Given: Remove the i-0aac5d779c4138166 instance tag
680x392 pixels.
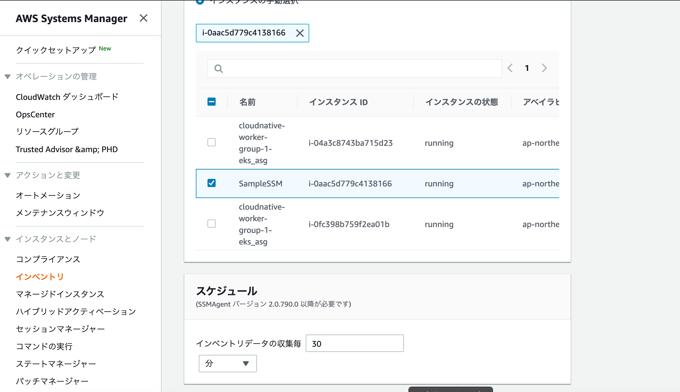Looking at the screenshot, I should (300, 33).
